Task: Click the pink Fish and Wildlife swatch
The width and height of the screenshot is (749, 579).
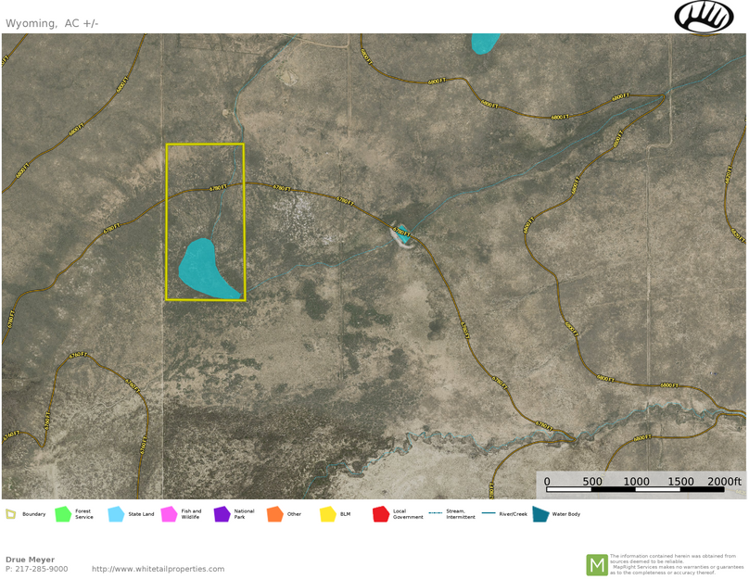Action: 169,514
